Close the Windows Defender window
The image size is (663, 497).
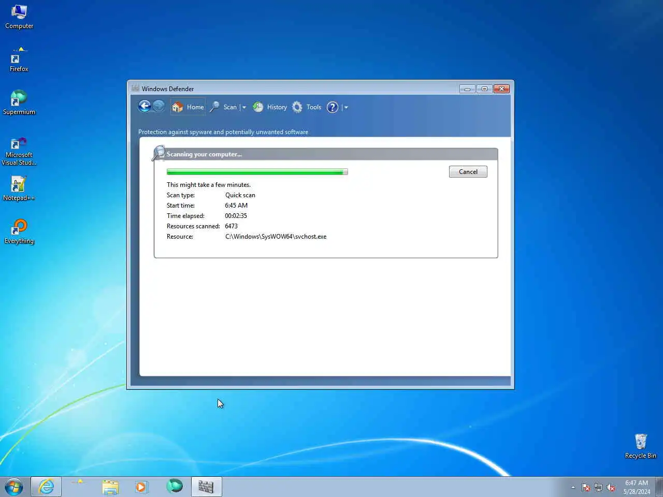coord(501,89)
